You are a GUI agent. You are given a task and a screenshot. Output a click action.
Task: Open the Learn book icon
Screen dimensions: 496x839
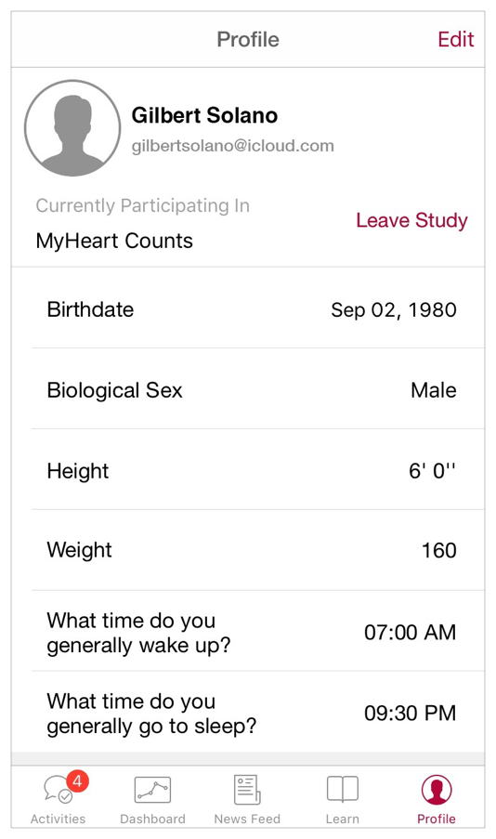tap(343, 790)
